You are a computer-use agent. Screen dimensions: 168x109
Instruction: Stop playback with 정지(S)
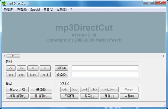[90, 96]
